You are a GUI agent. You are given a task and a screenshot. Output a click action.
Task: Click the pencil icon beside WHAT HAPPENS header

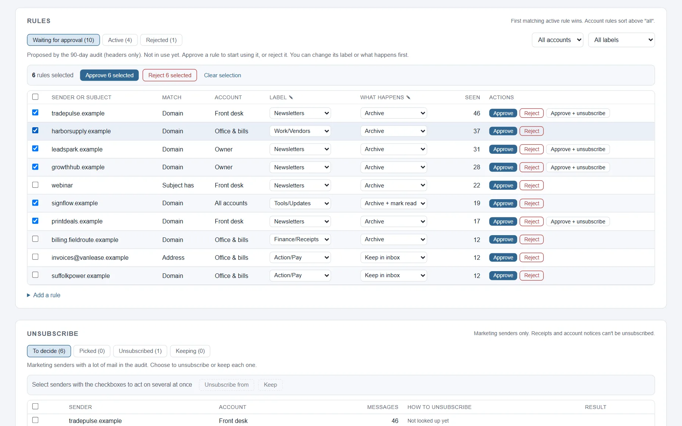click(408, 97)
